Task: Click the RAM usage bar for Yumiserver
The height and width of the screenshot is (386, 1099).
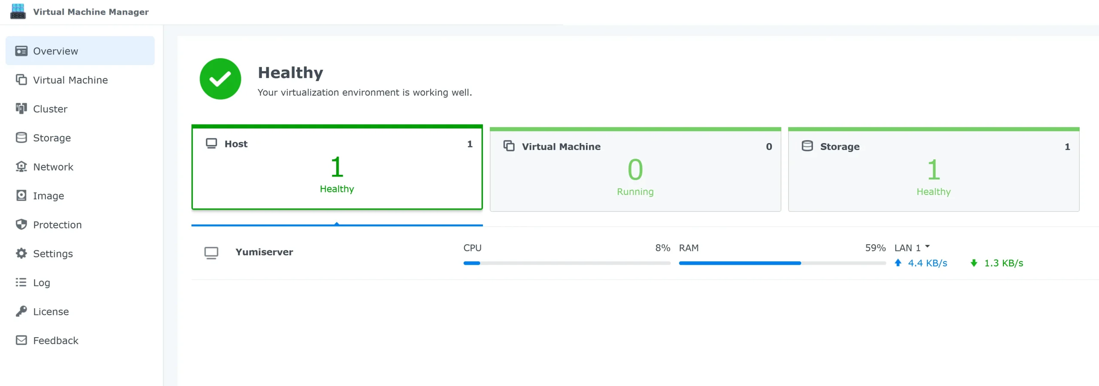Action: pos(781,263)
